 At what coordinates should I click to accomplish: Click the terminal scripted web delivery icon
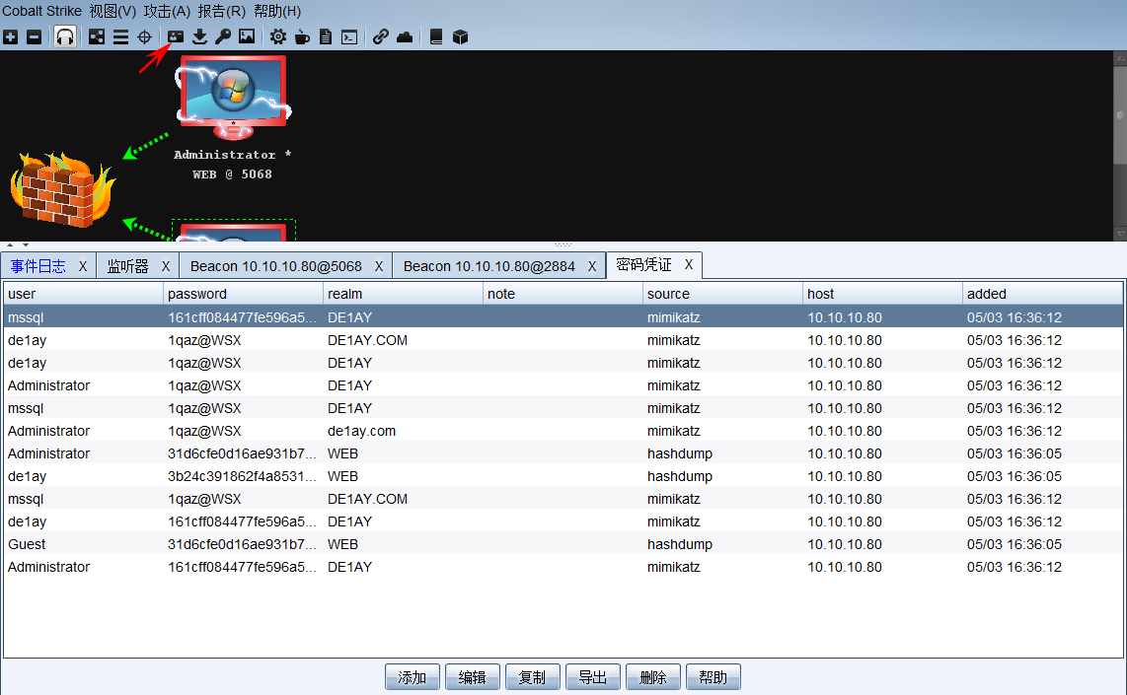[349, 37]
